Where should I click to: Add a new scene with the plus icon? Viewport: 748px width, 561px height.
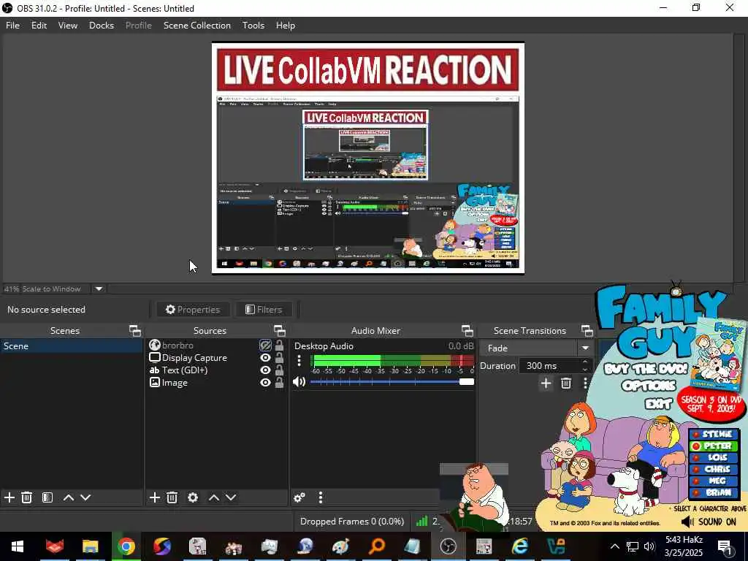point(9,497)
